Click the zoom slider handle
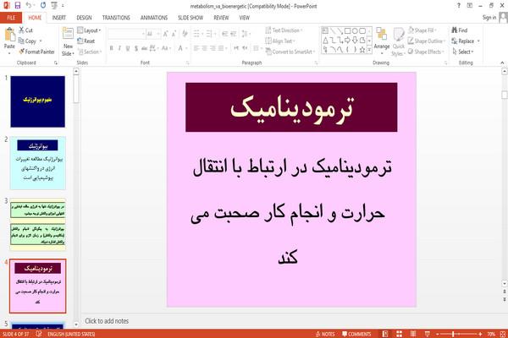508x338 pixels. [453, 334]
